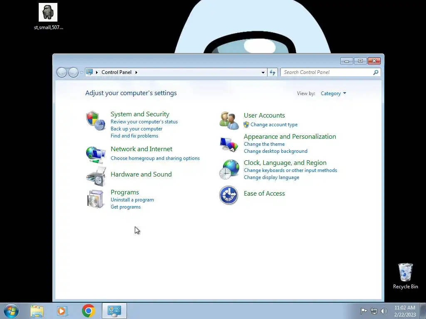This screenshot has width=426, height=319.
Task: Click the User Accounts people icon
Action: point(229,120)
